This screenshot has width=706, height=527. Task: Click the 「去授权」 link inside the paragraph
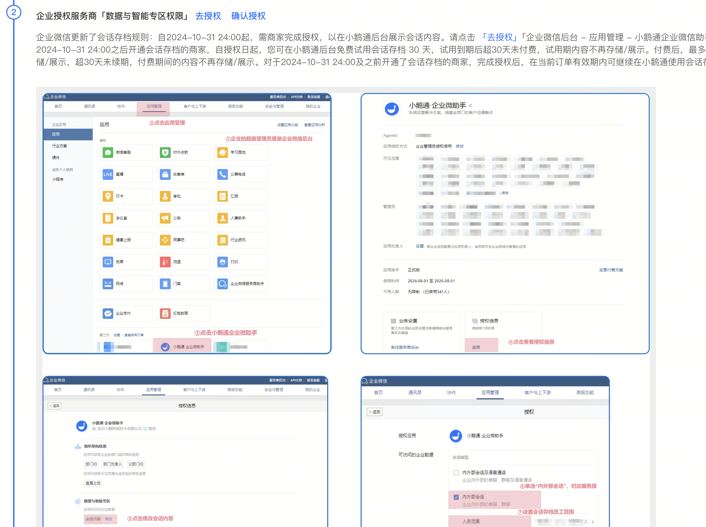pyautogui.click(x=500, y=37)
